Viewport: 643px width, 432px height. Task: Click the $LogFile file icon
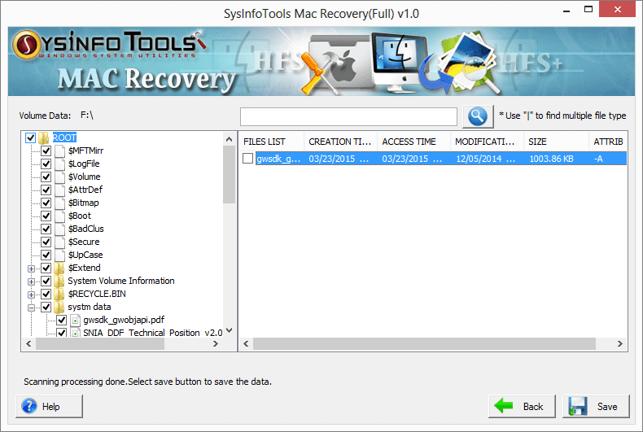pos(60,164)
